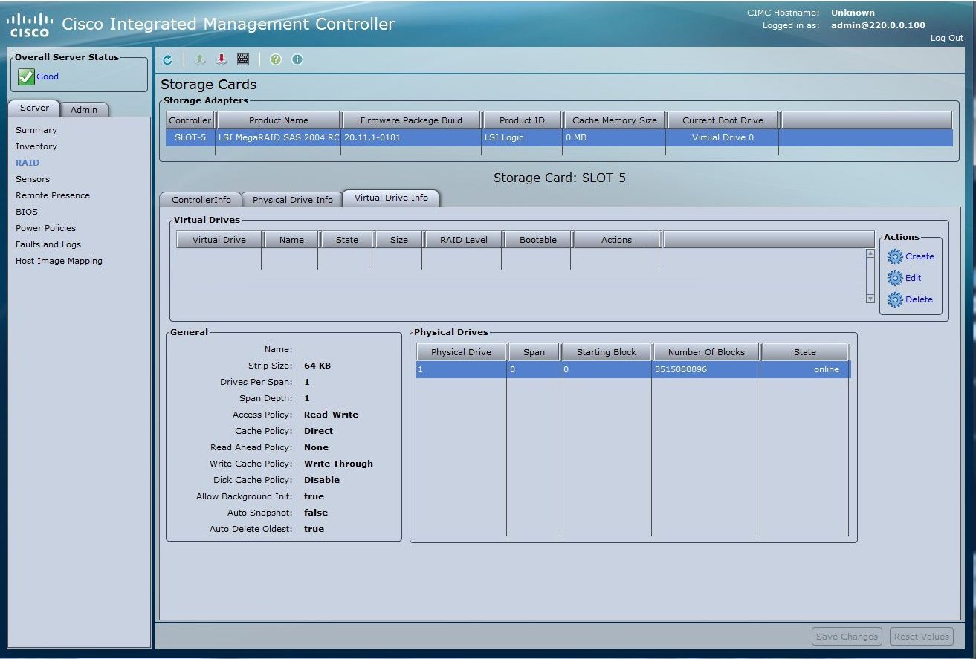The height and width of the screenshot is (659, 976).
Task: Click the green power on arrow icon
Action: tap(200, 60)
